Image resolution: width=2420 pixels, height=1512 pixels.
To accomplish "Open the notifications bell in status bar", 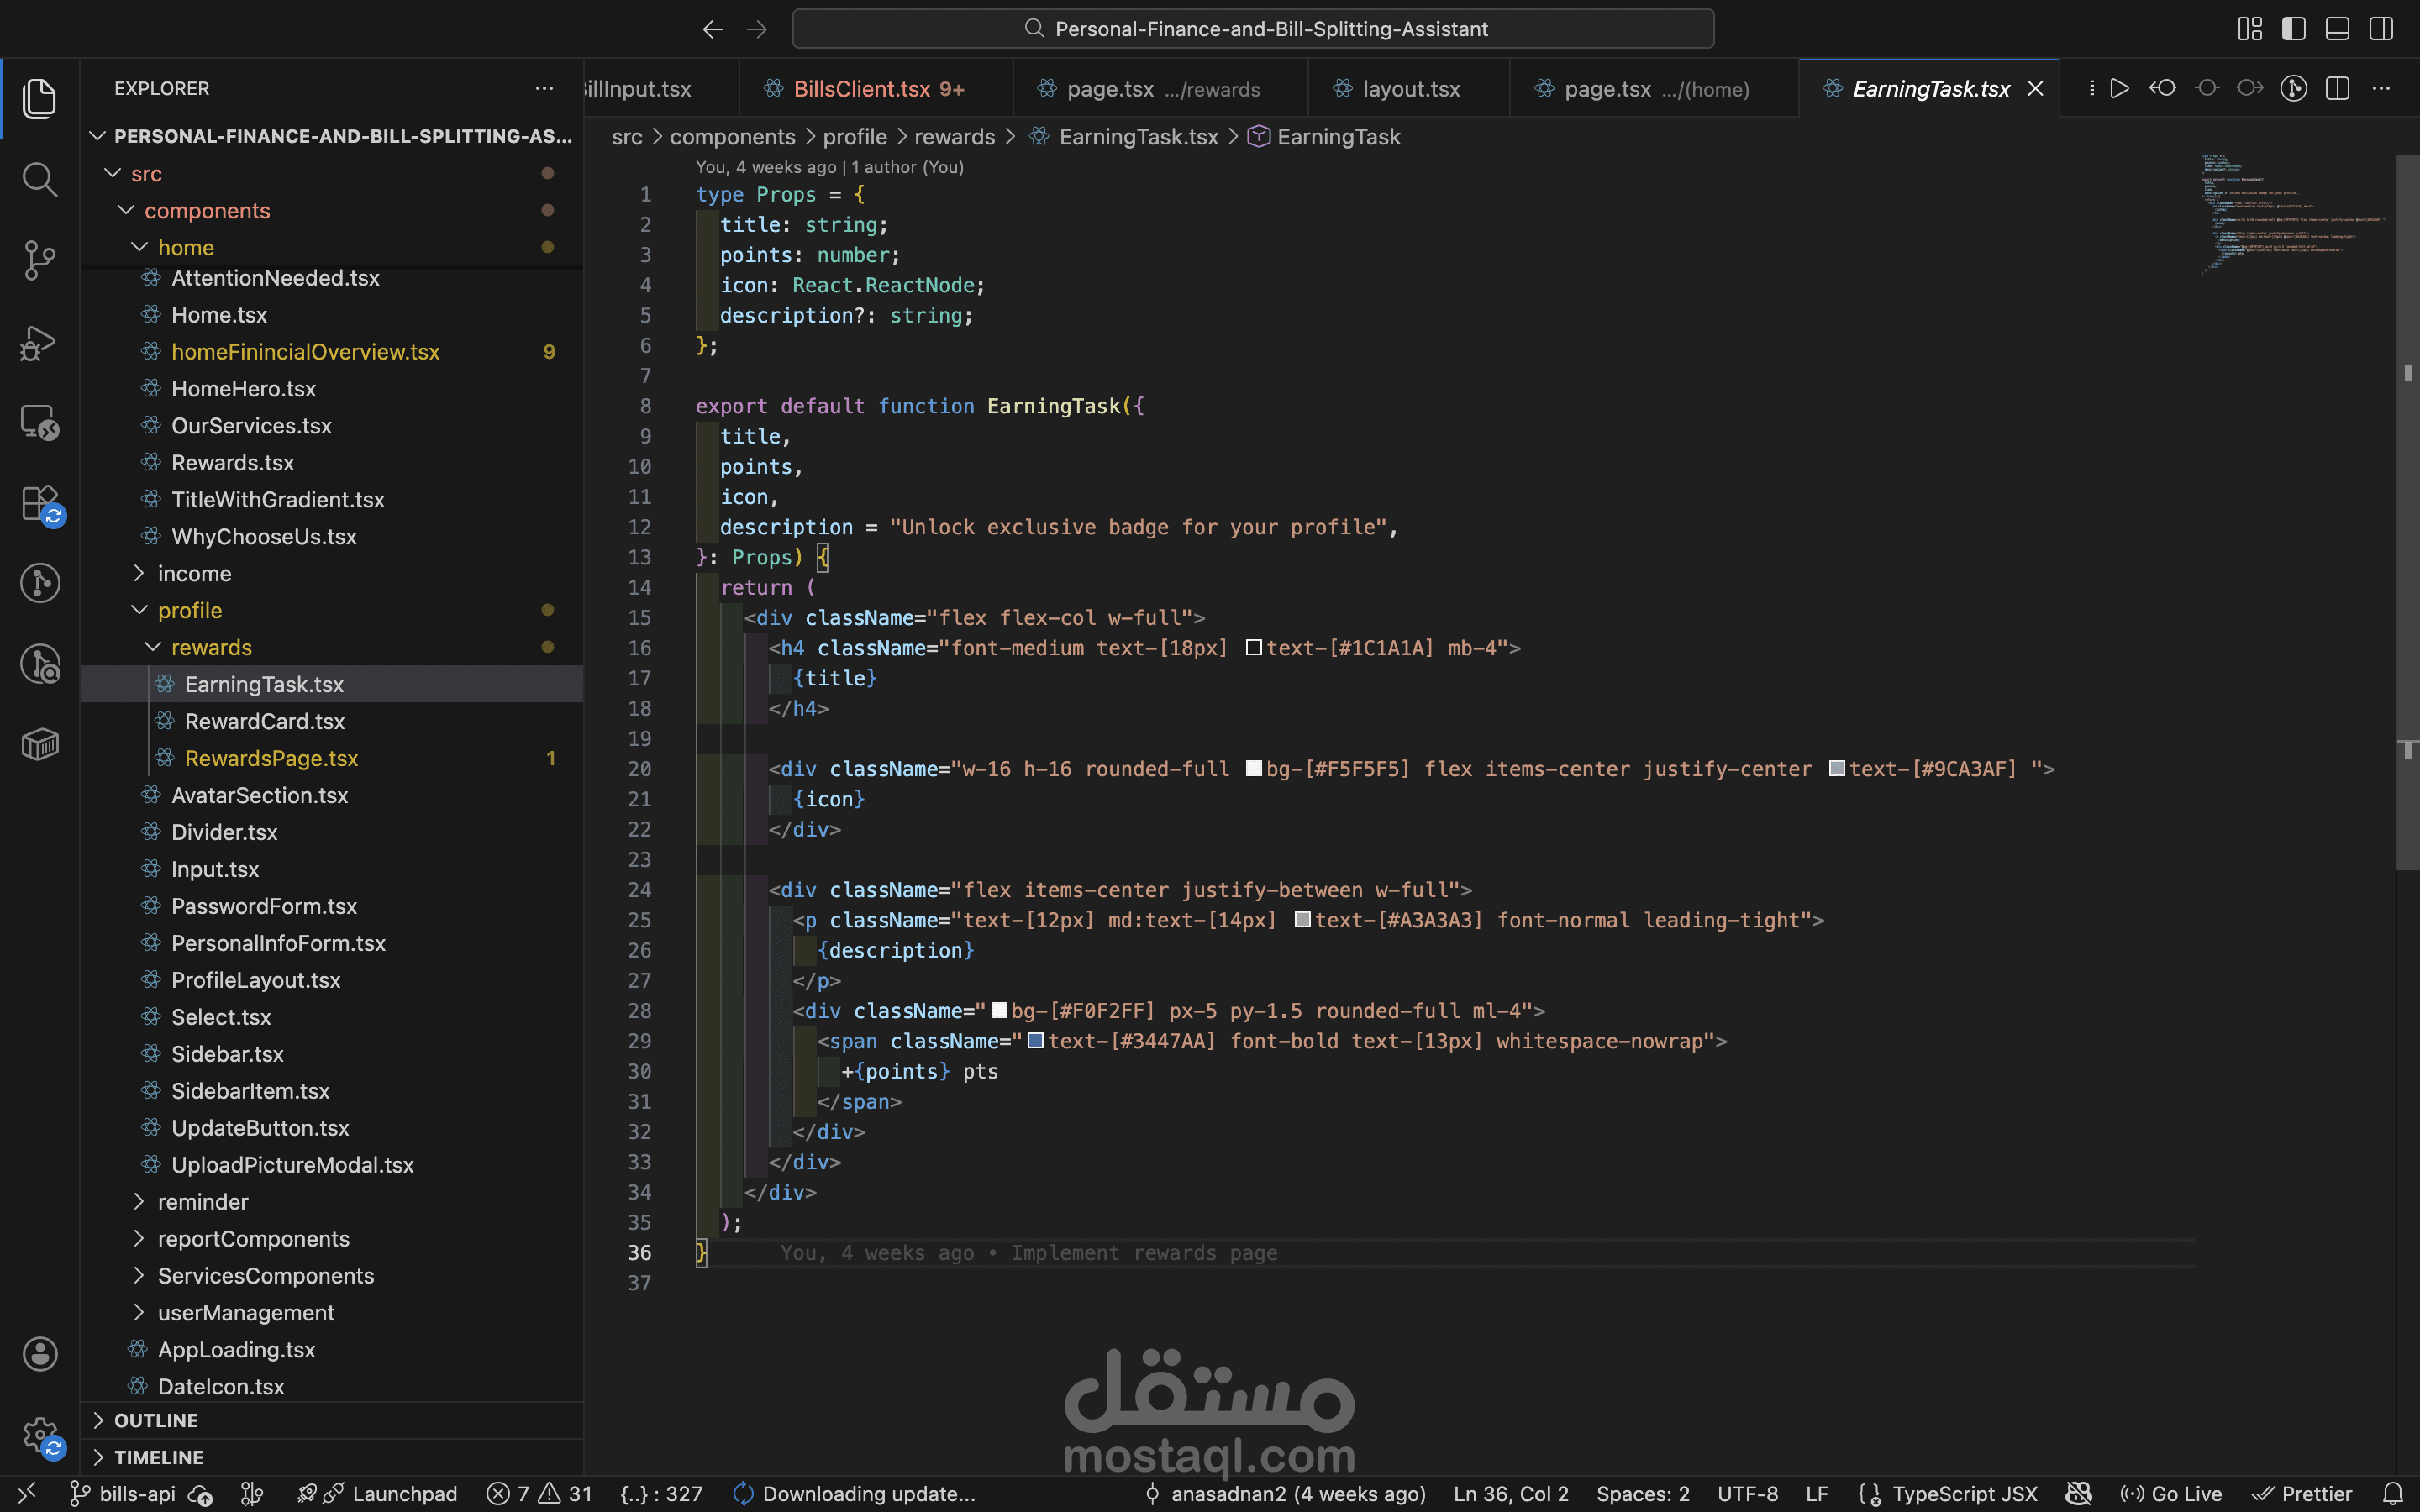I will (x=2392, y=1494).
